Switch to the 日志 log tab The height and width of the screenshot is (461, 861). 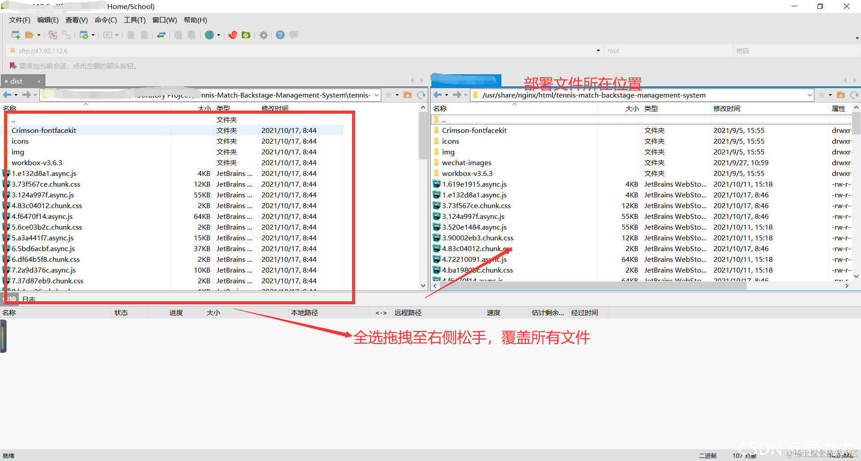point(29,299)
